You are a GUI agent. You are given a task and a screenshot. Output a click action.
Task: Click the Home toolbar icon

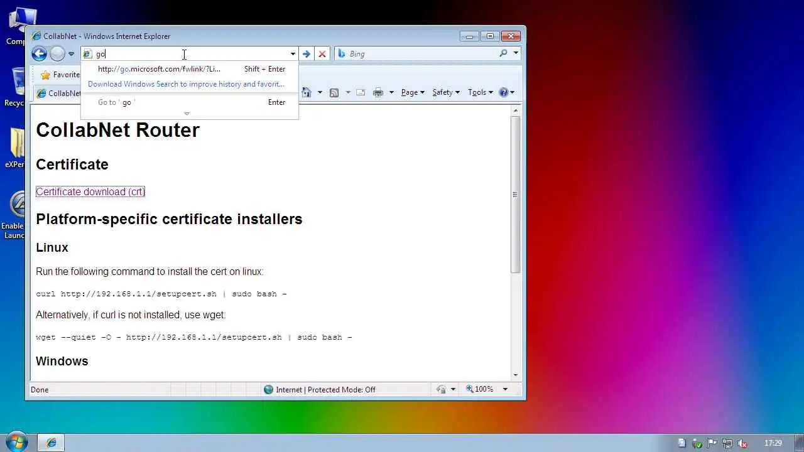pos(307,92)
